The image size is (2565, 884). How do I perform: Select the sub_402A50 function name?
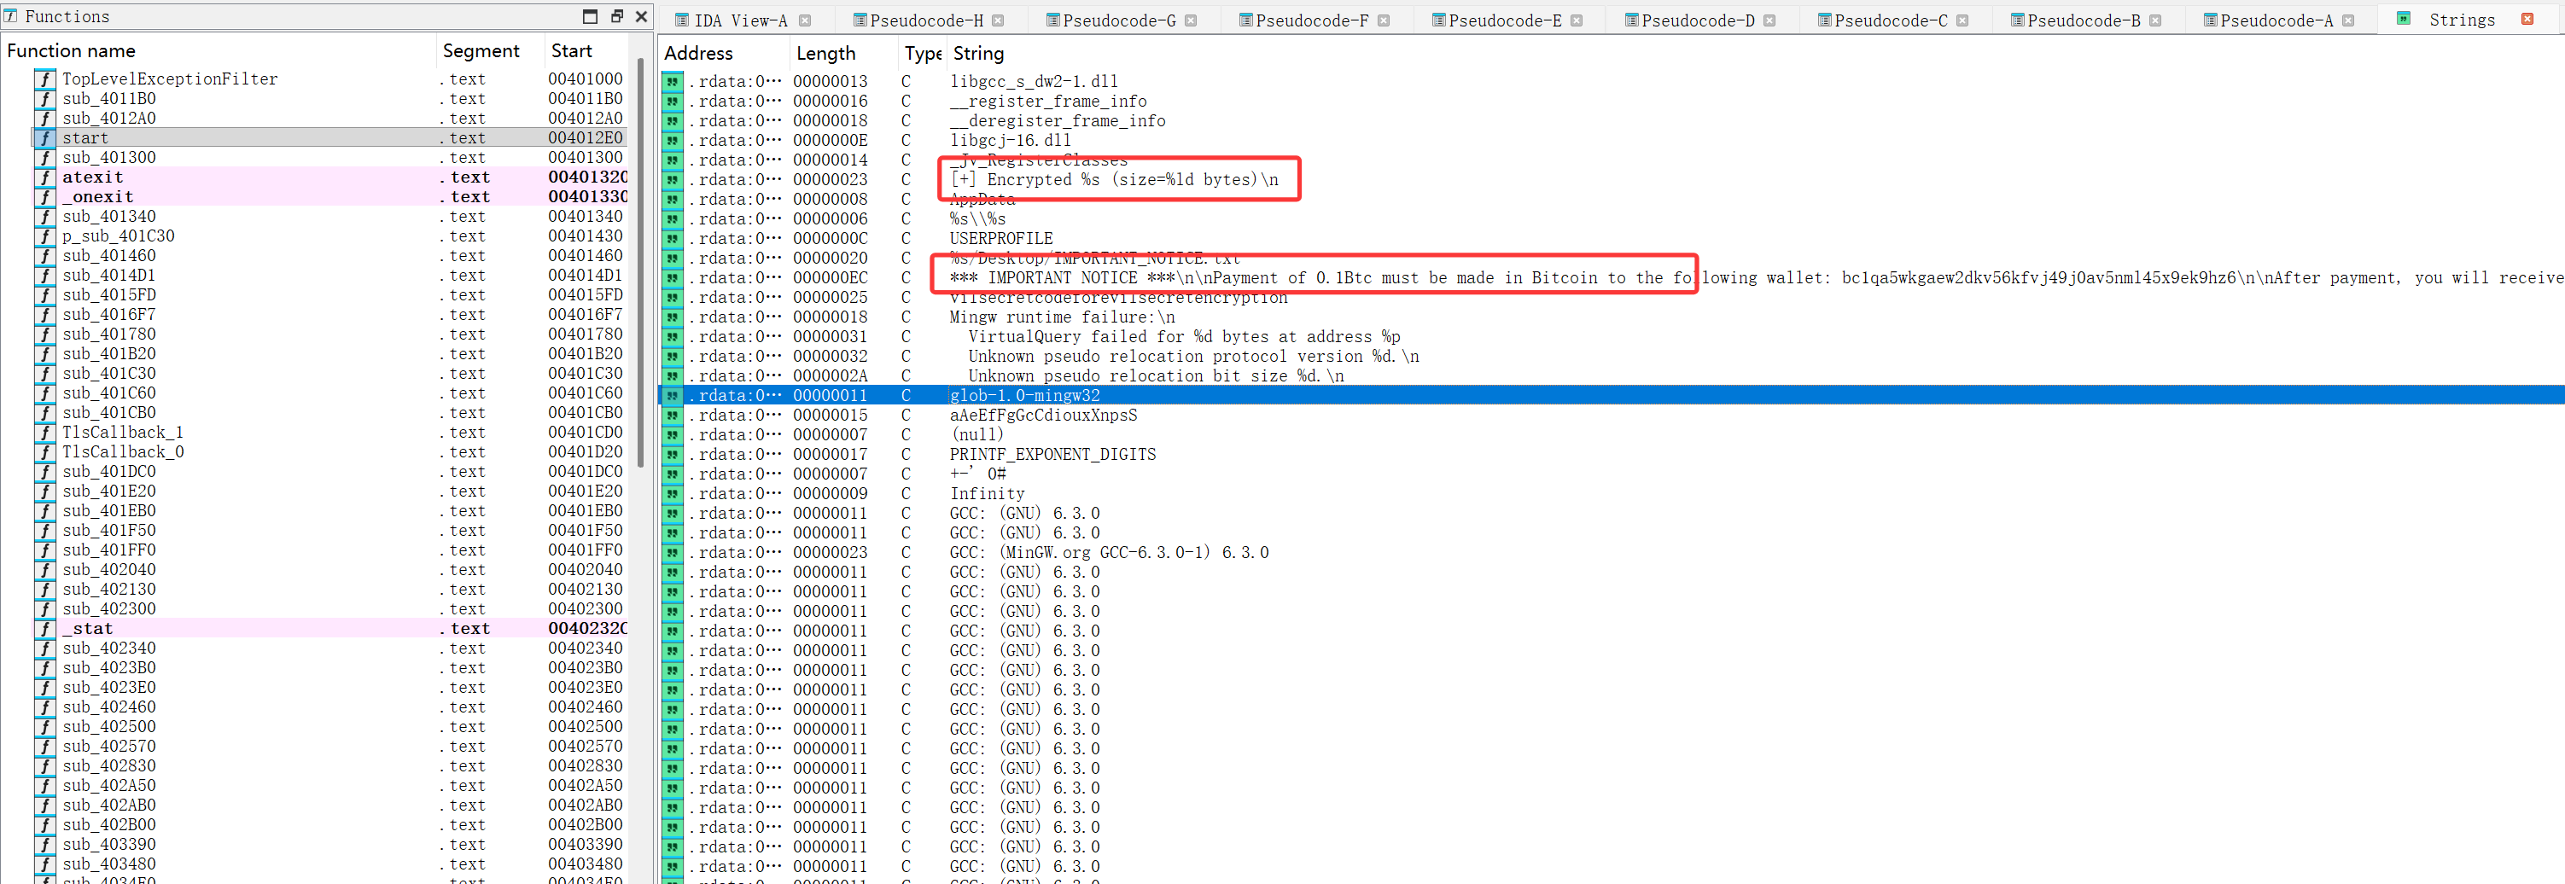point(109,785)
